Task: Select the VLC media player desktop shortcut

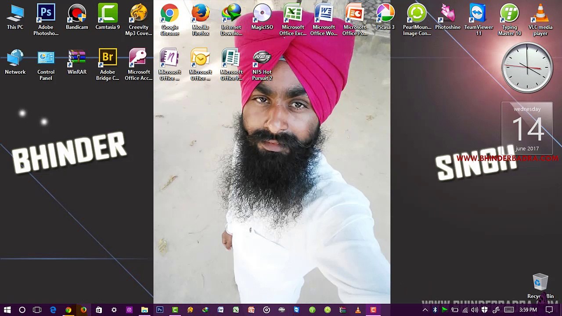Action: (540, 20)
